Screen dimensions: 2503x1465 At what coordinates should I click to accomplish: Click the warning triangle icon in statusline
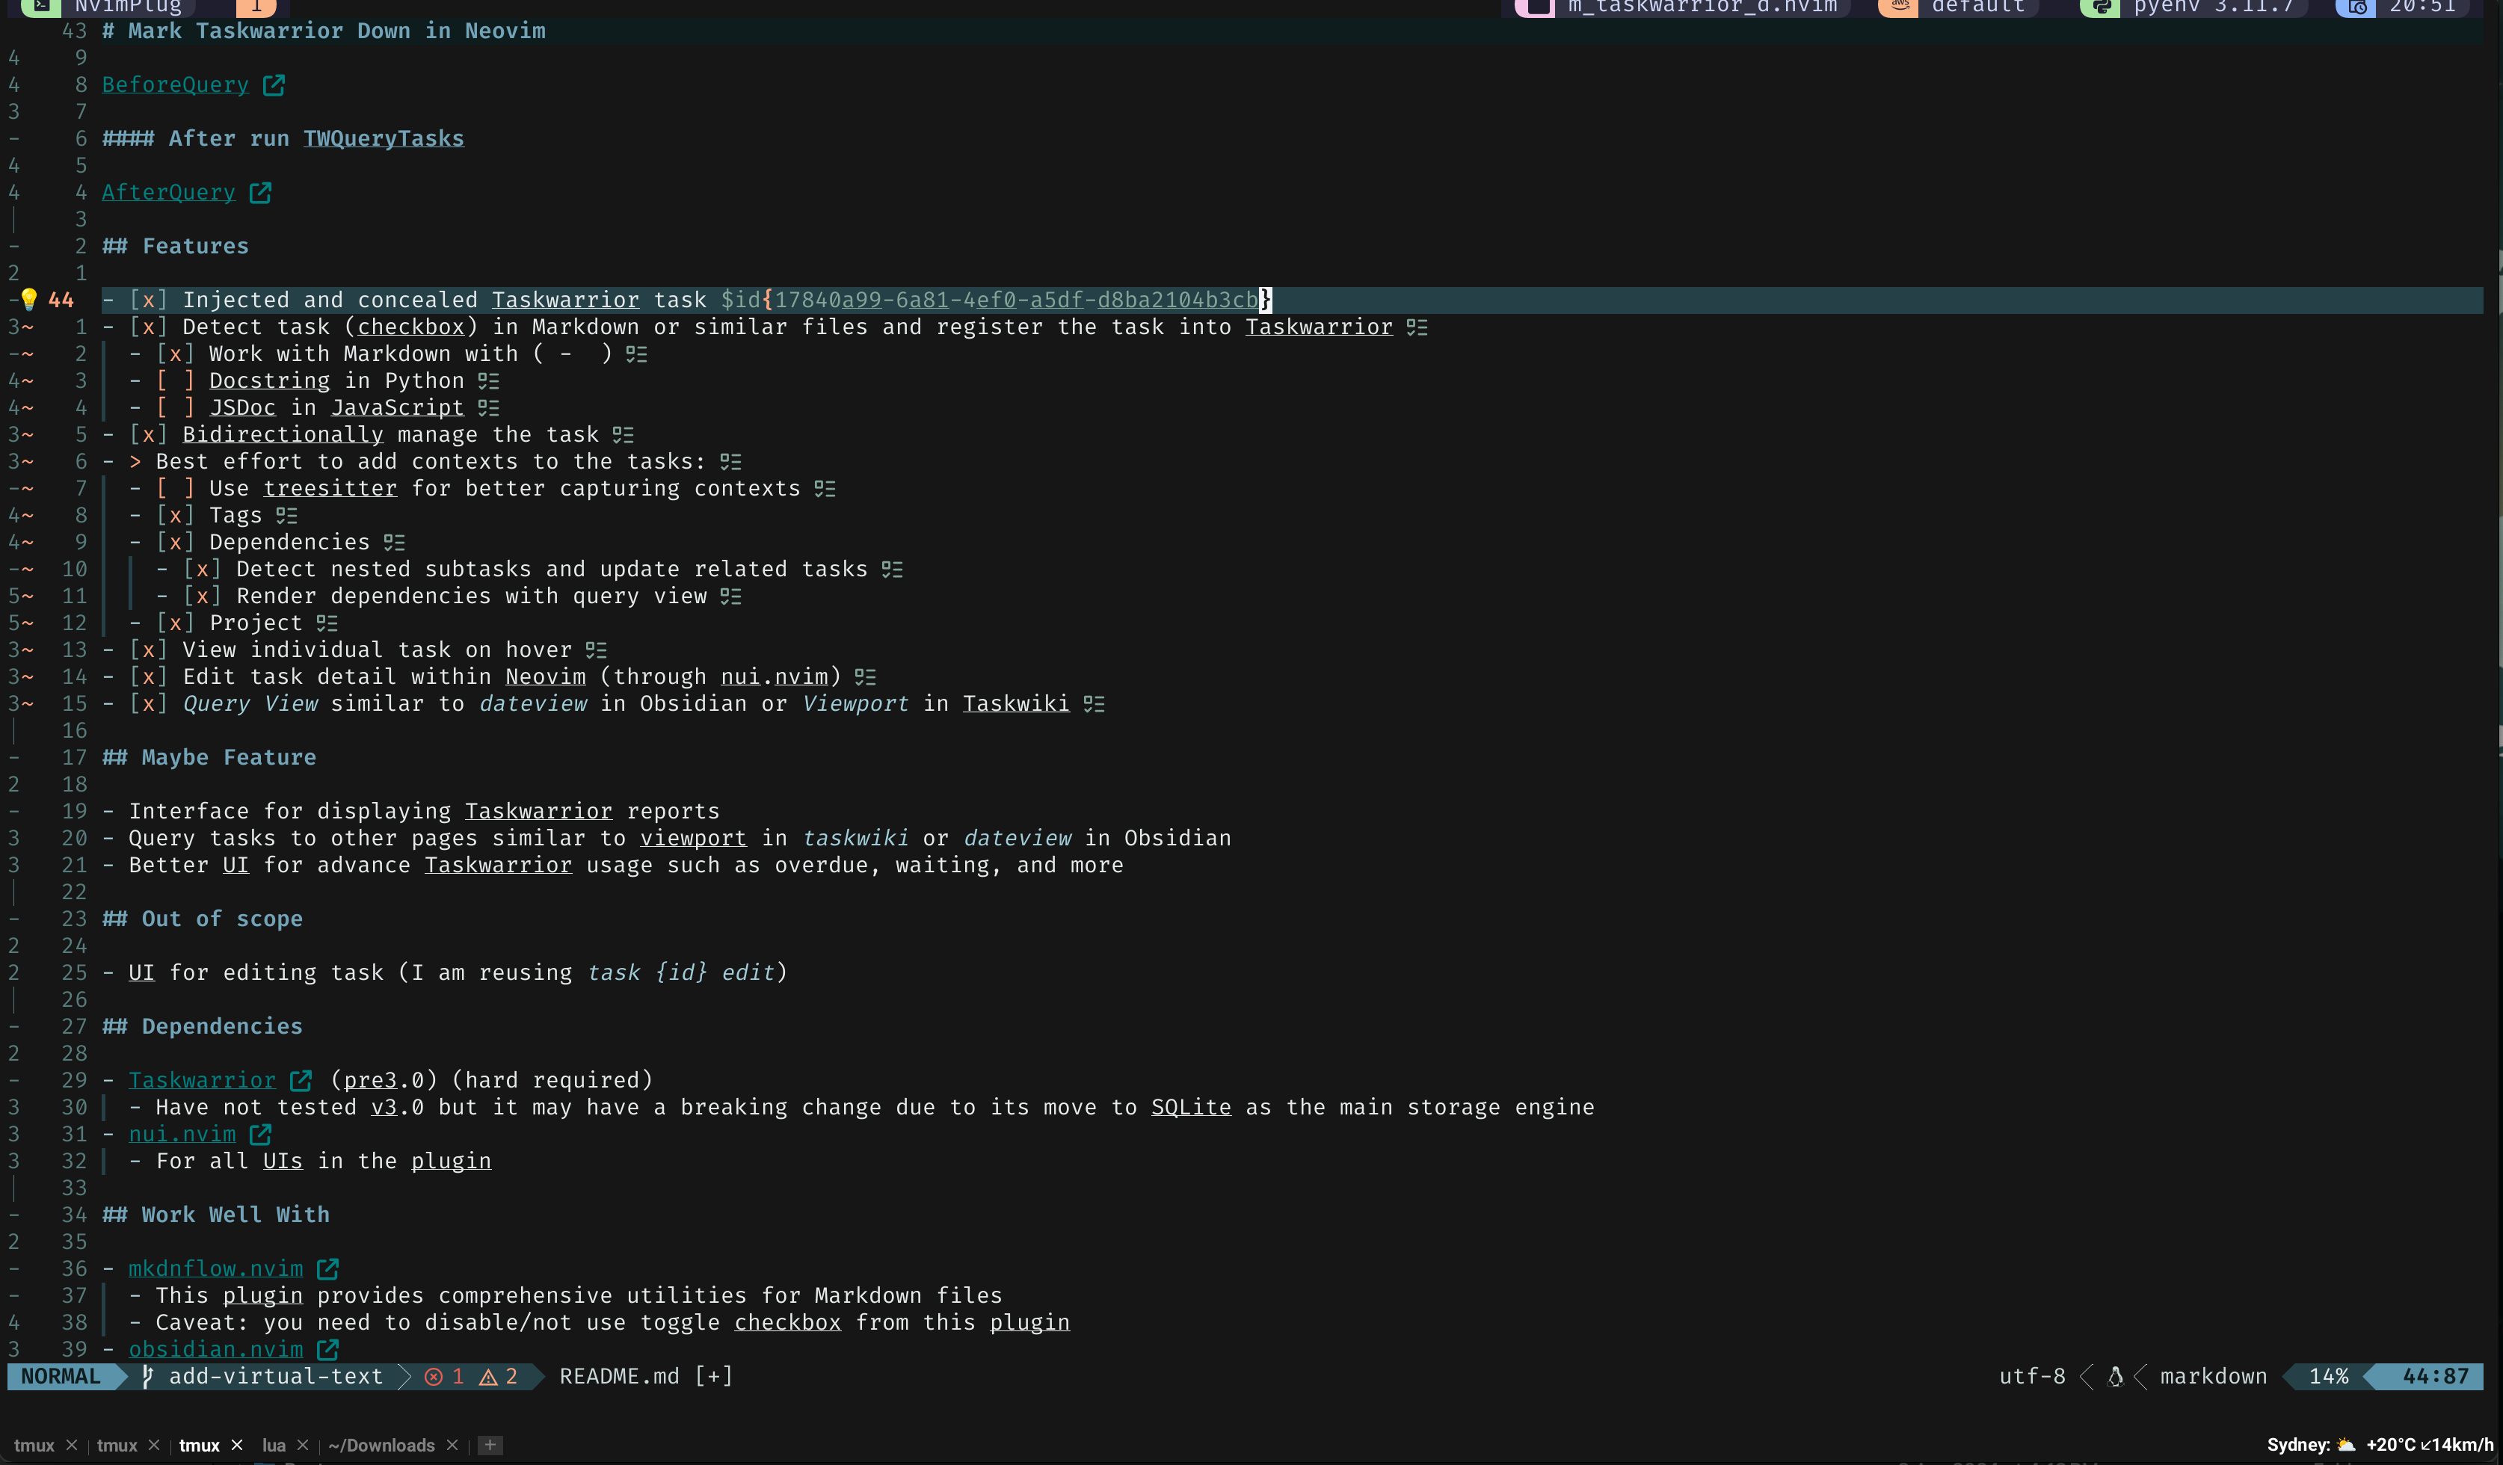coord(487,1377)
